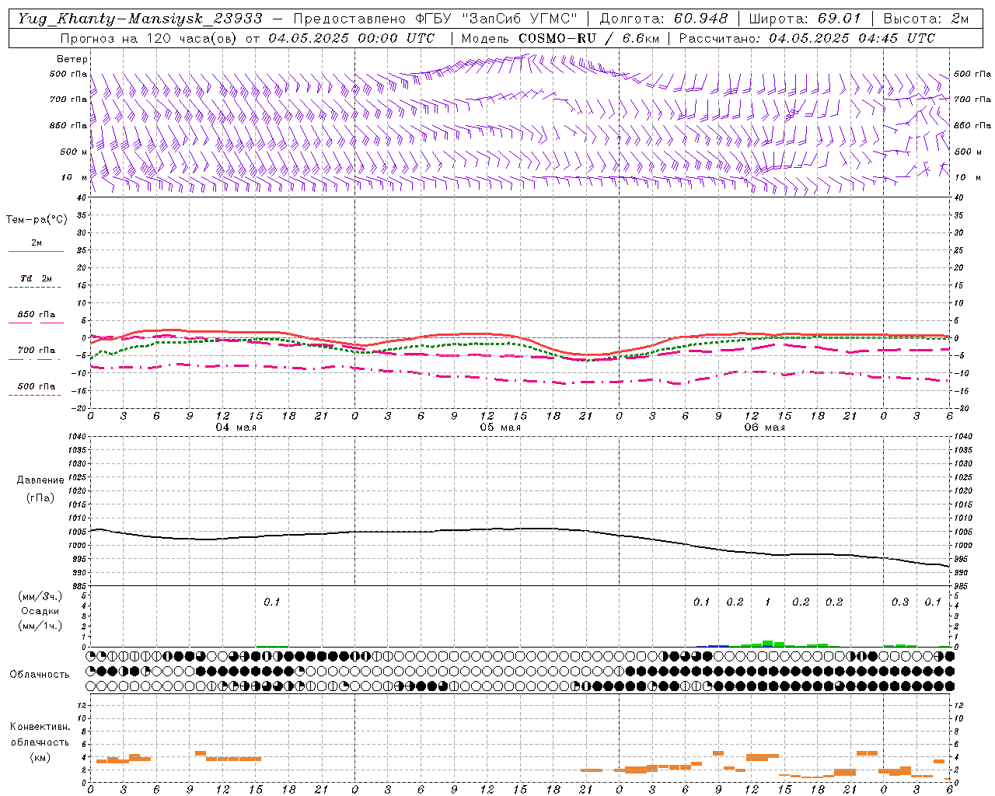The height and width of the screenshot is (796, 995).
Task: Click the "Давление" pressure panel label
Action: tap(40, 480)
